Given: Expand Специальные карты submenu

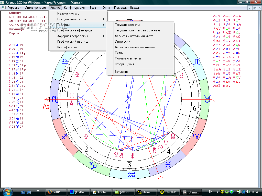Looking at the screenshot, I should tap(78, 19).
